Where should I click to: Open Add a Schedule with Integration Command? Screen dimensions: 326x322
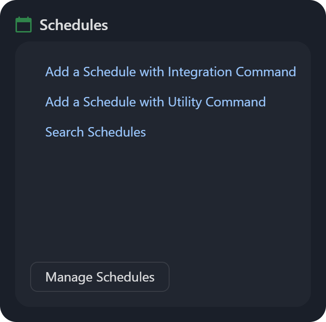[171, 72]
